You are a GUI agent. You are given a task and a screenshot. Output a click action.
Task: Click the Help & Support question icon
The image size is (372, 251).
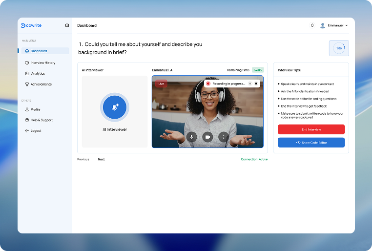27,120
